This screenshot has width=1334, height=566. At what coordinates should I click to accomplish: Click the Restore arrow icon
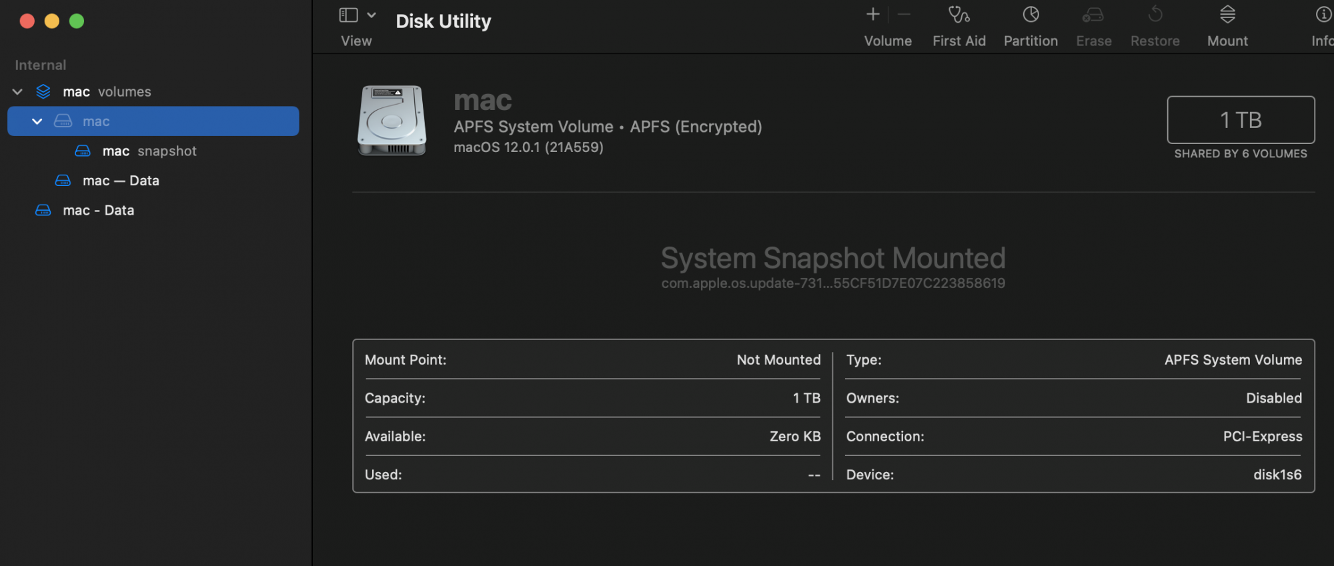pyautogui.click(x=1155, y=14)
